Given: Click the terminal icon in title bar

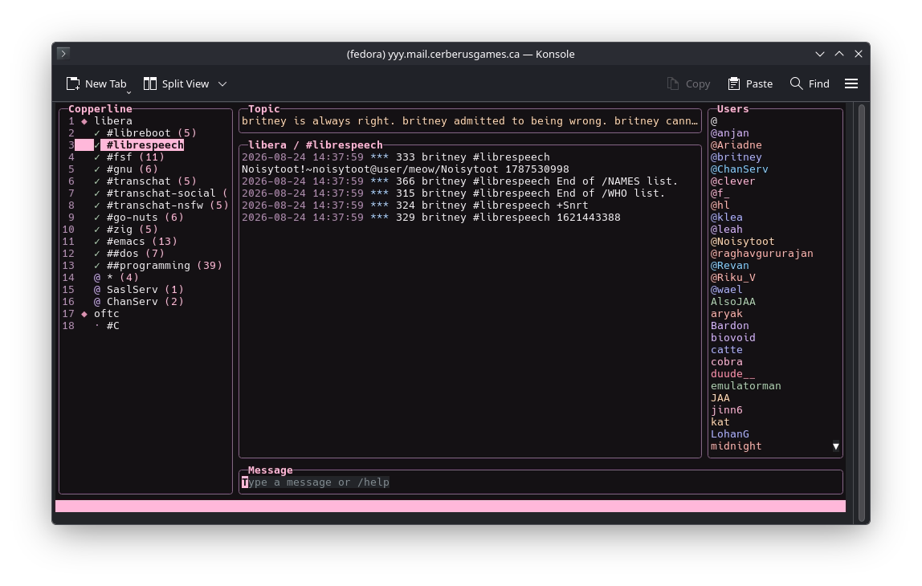Looking at the screenshot, I should 63,54.
